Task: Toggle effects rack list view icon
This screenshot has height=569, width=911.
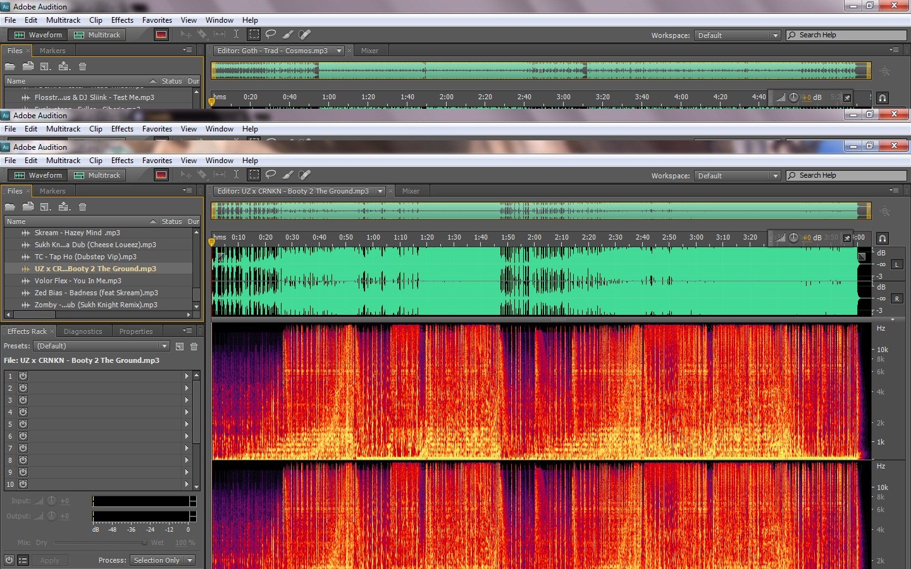Action: 23,560
